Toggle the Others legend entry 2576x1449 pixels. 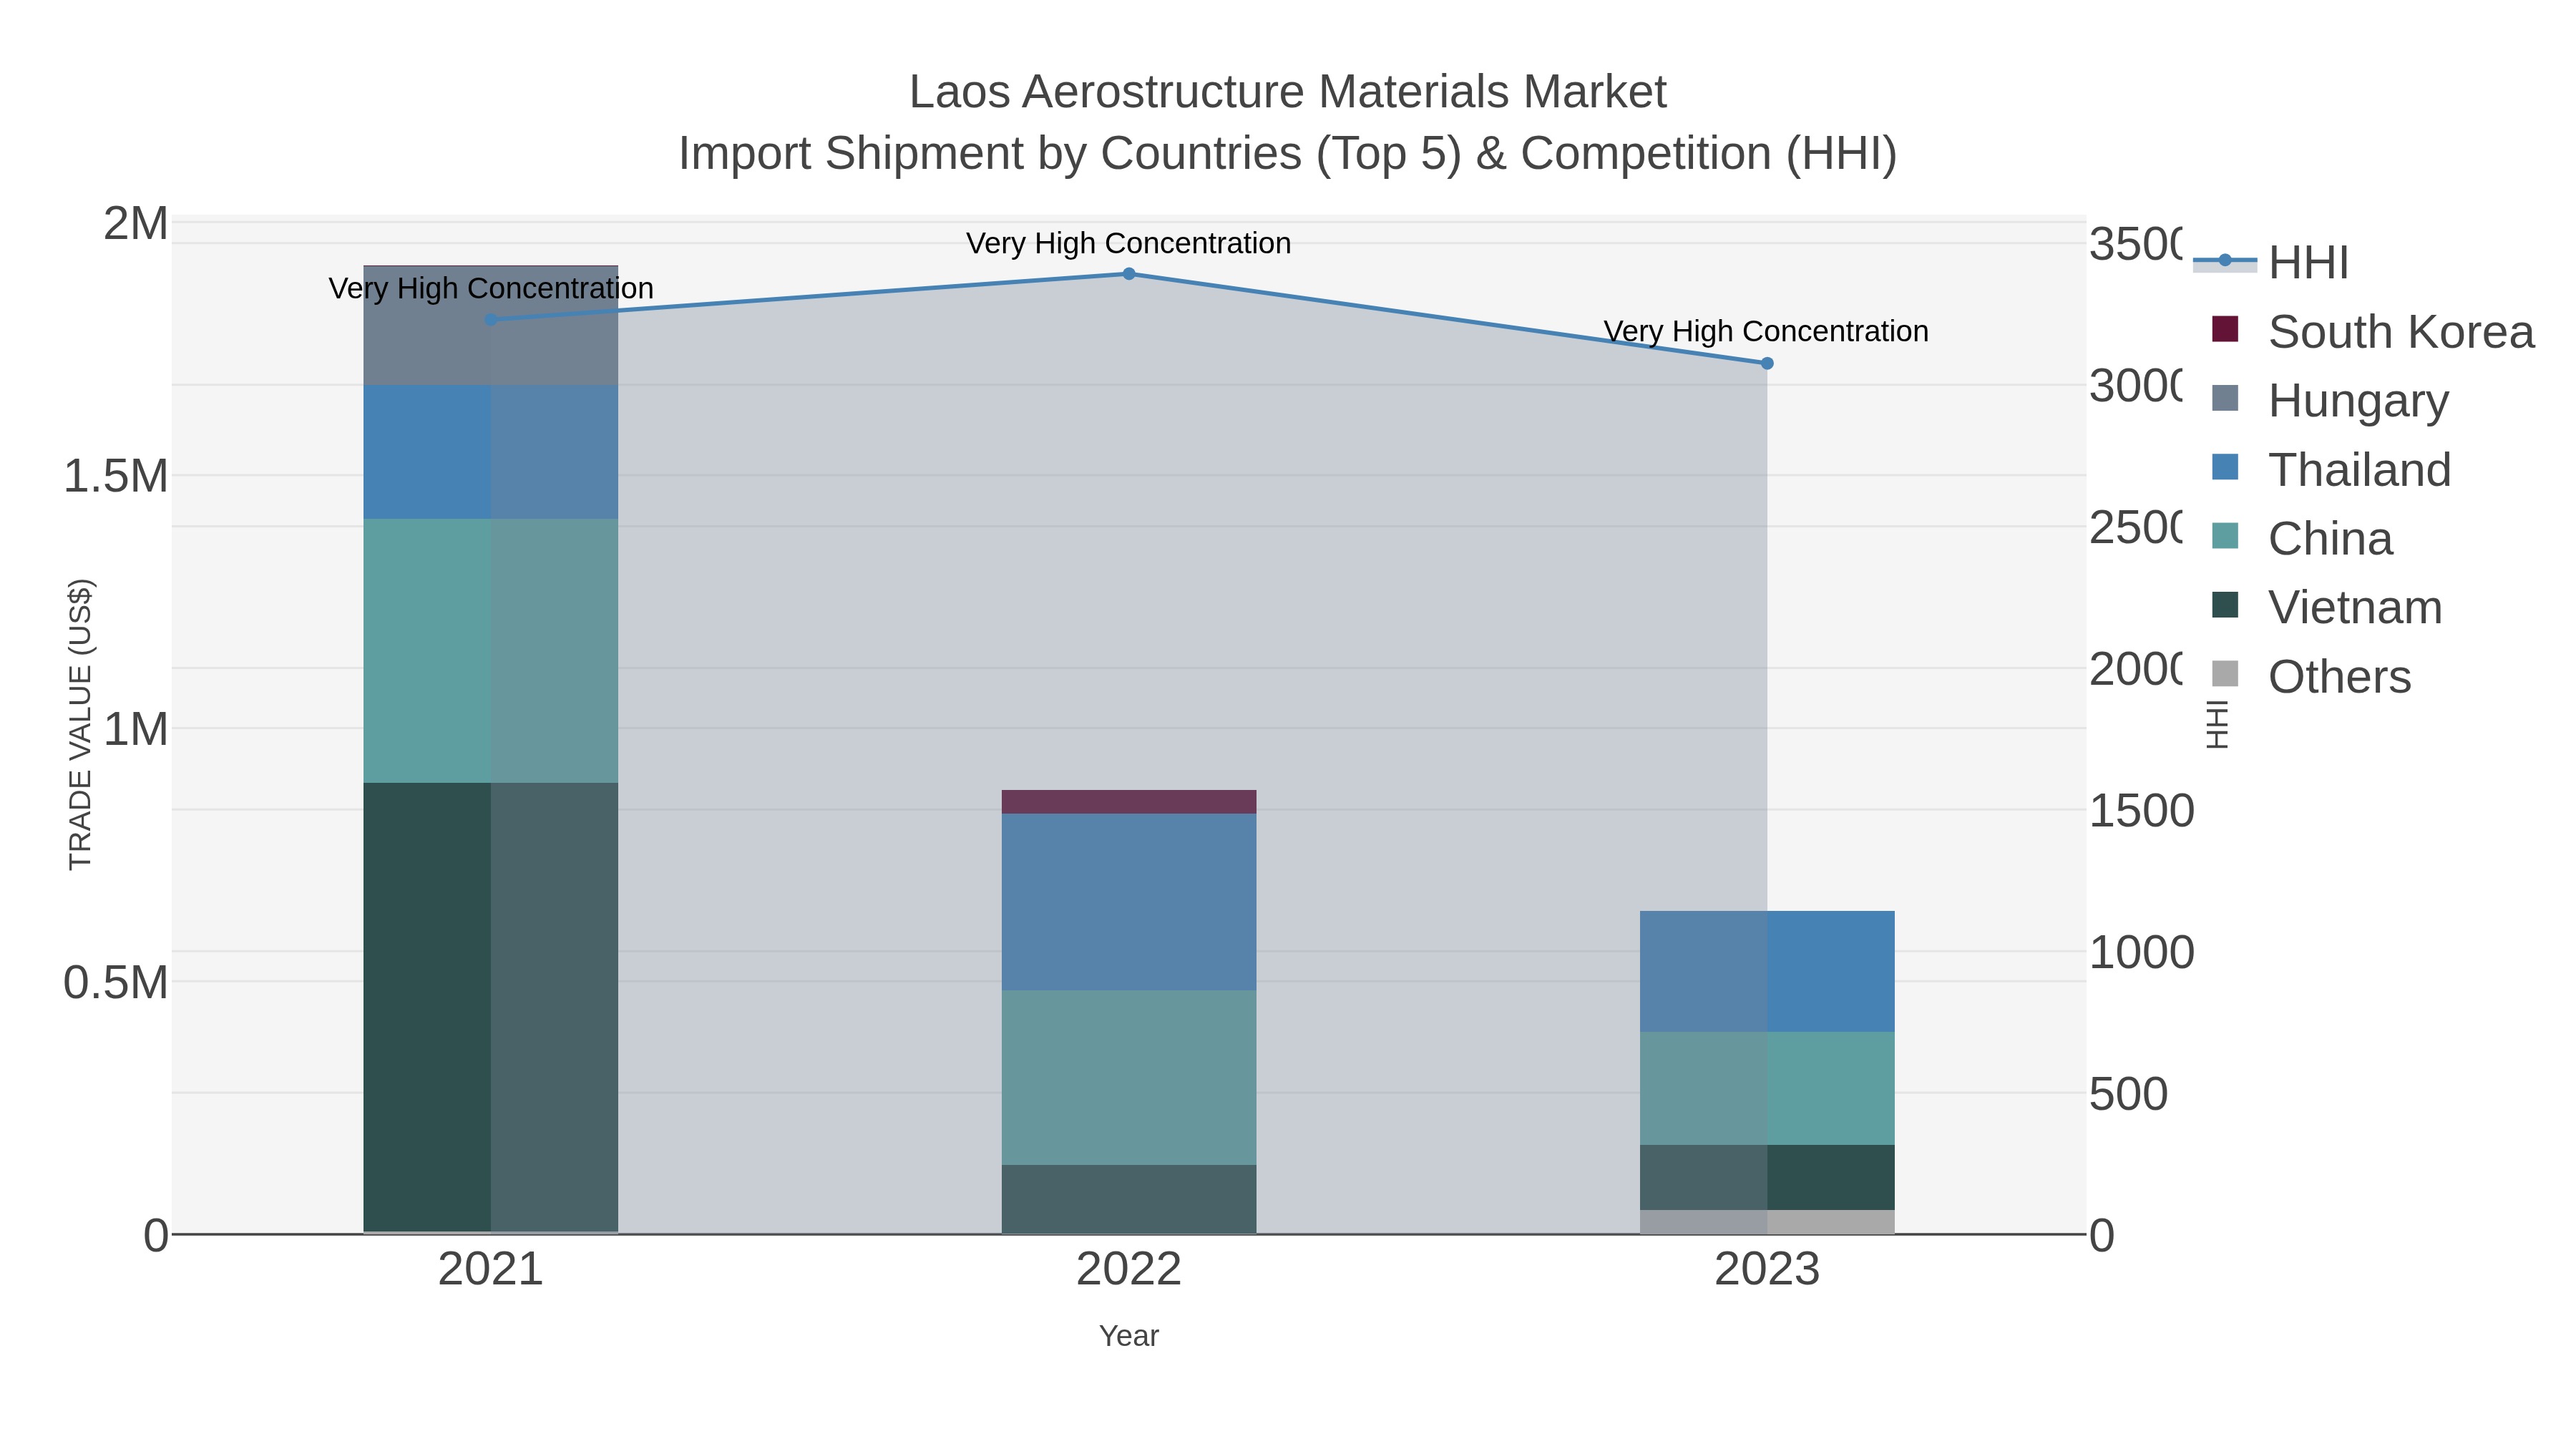point(2311,676)
